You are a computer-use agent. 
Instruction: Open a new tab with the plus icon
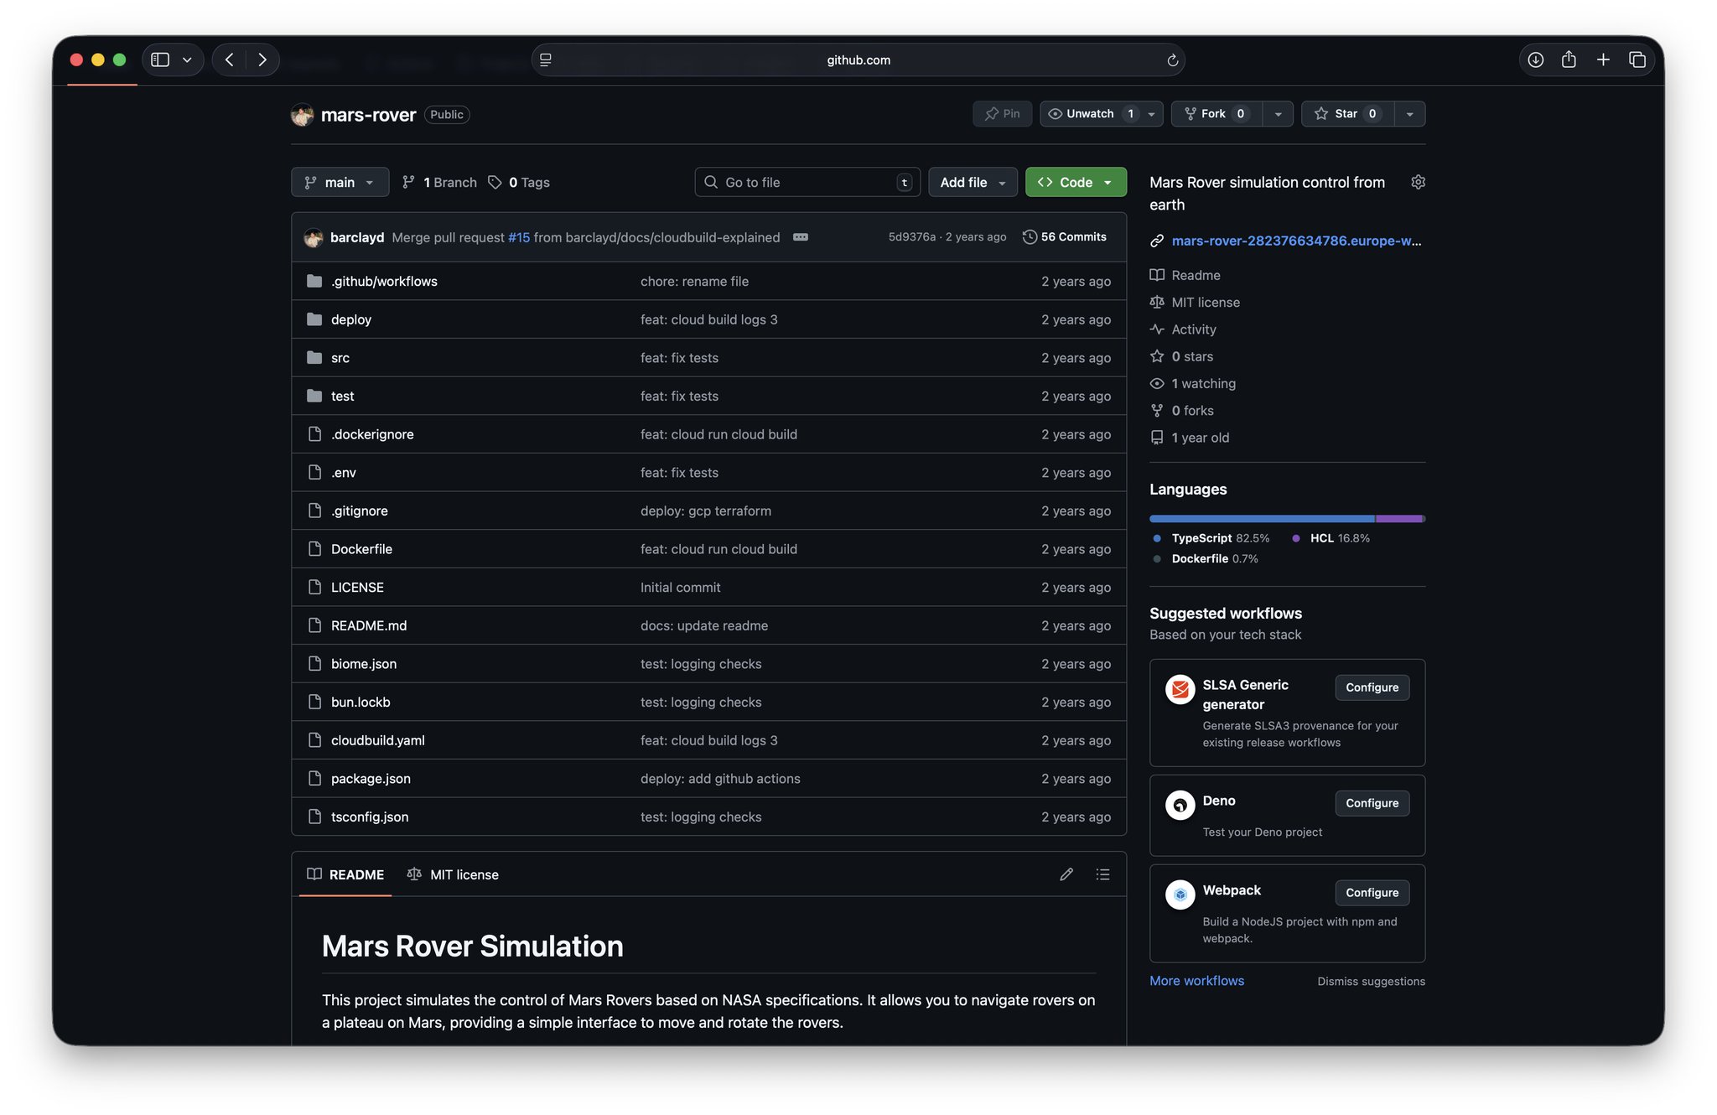pos(1603,60)
